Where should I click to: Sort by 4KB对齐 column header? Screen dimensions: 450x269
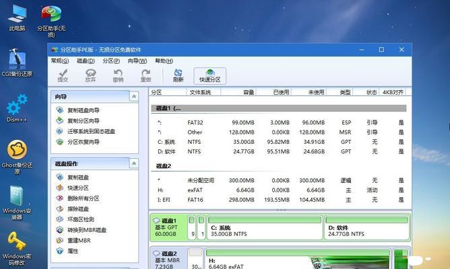tap(393, 92)
